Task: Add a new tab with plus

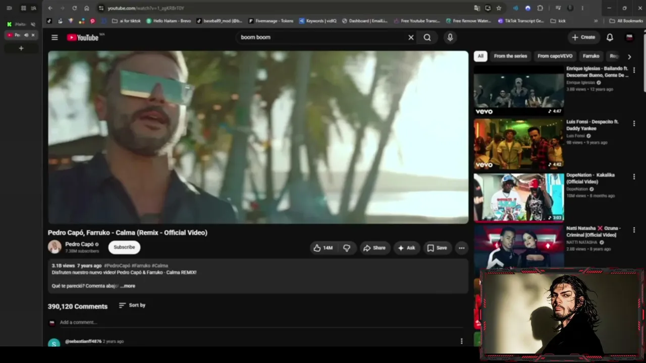Action: point(21,48)
